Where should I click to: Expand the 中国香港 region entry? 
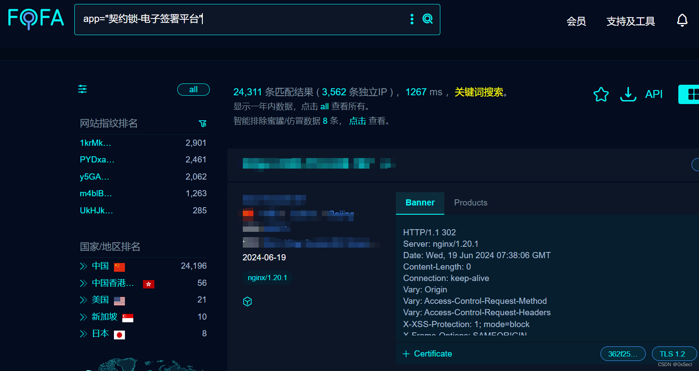[x=84, y=283]
